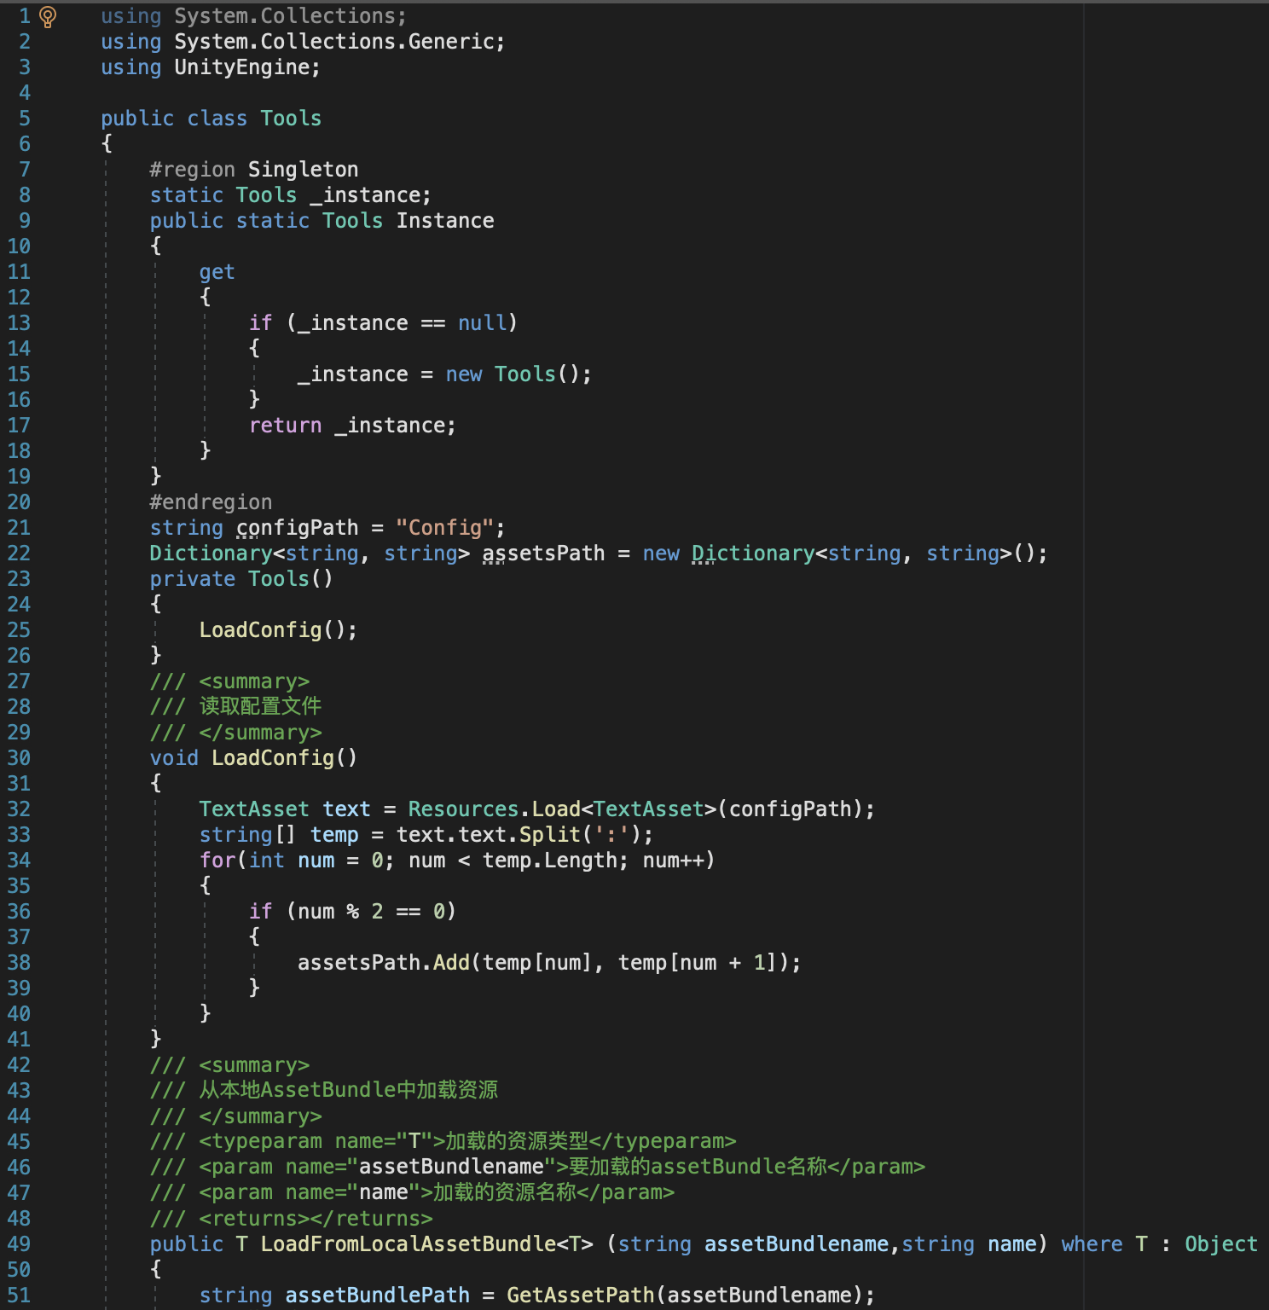Click '#region Singleton' text
The height and width of the screenshot is (1310, 1269).
click(x=254, y=170)
